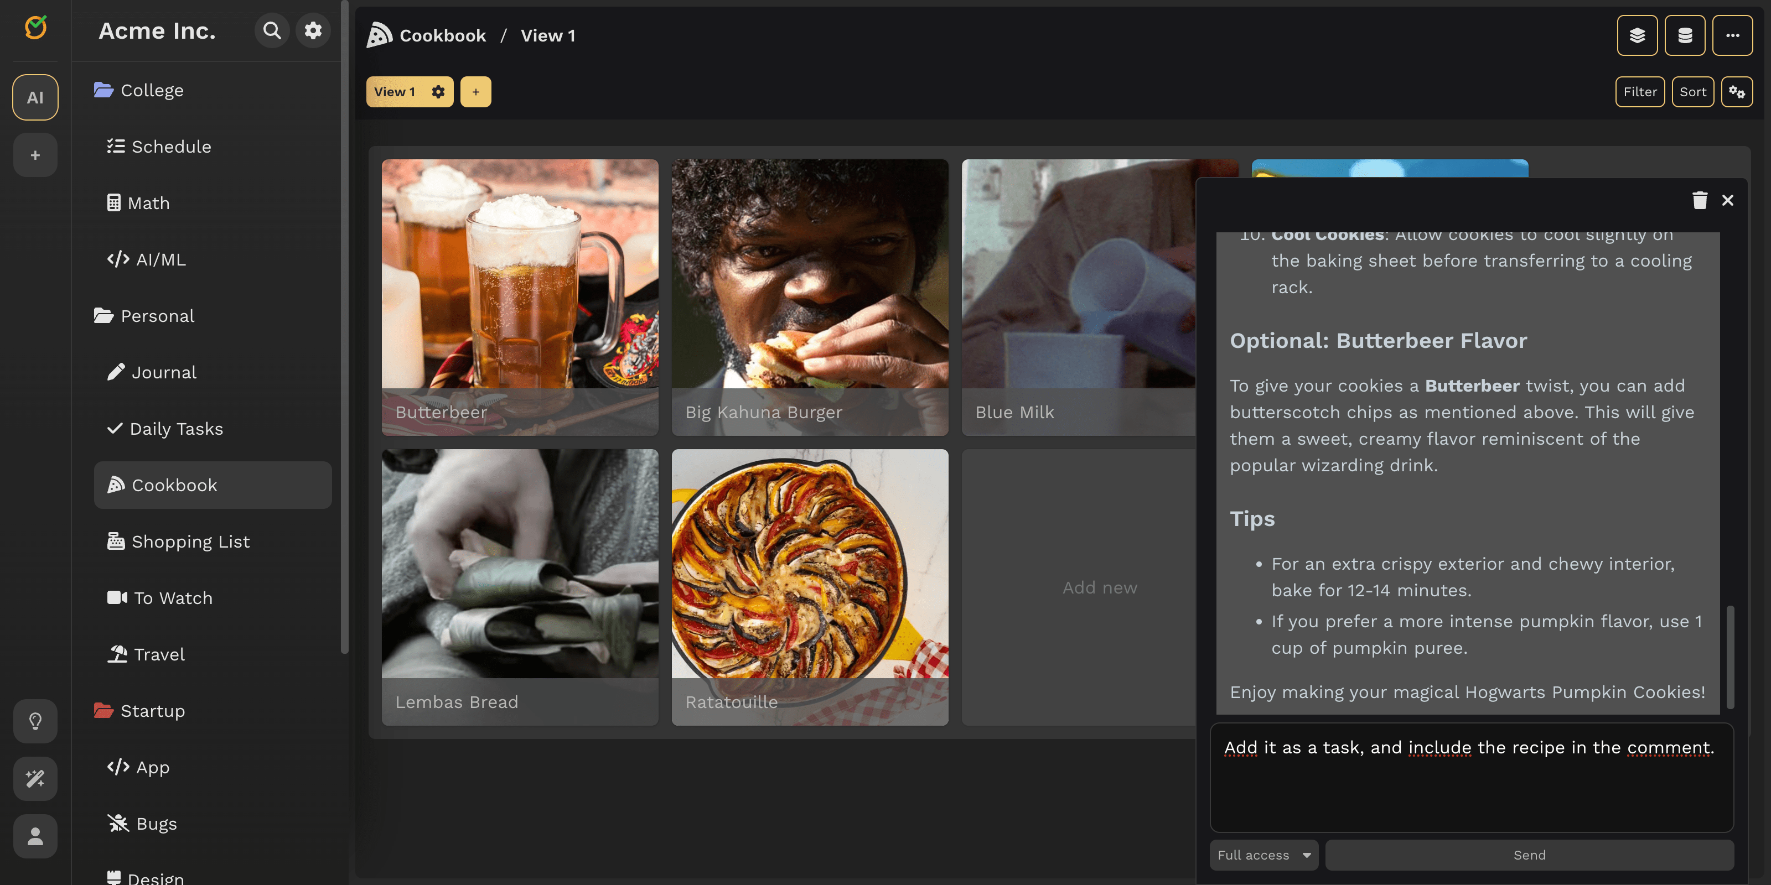The width and height of the screenshot is (1771, 885).
Task: Click the chat message input field
Action: pyautogui.click(x=1471, y=778)
